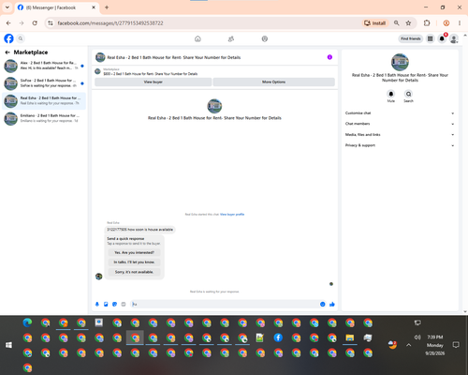Viewport: 468px width, 375px height.
Task: Click the "how soon is house available" message
Action: (x=139, y=230)
